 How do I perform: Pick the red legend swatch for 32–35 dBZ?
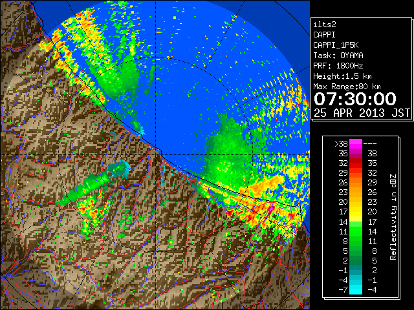[356, 163]
